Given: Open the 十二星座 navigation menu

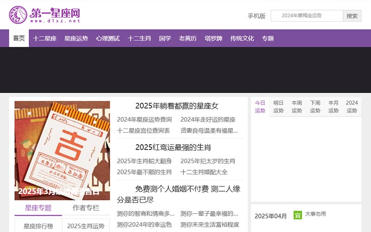Looking at the screenshot, I should click(x=45, y=39).
